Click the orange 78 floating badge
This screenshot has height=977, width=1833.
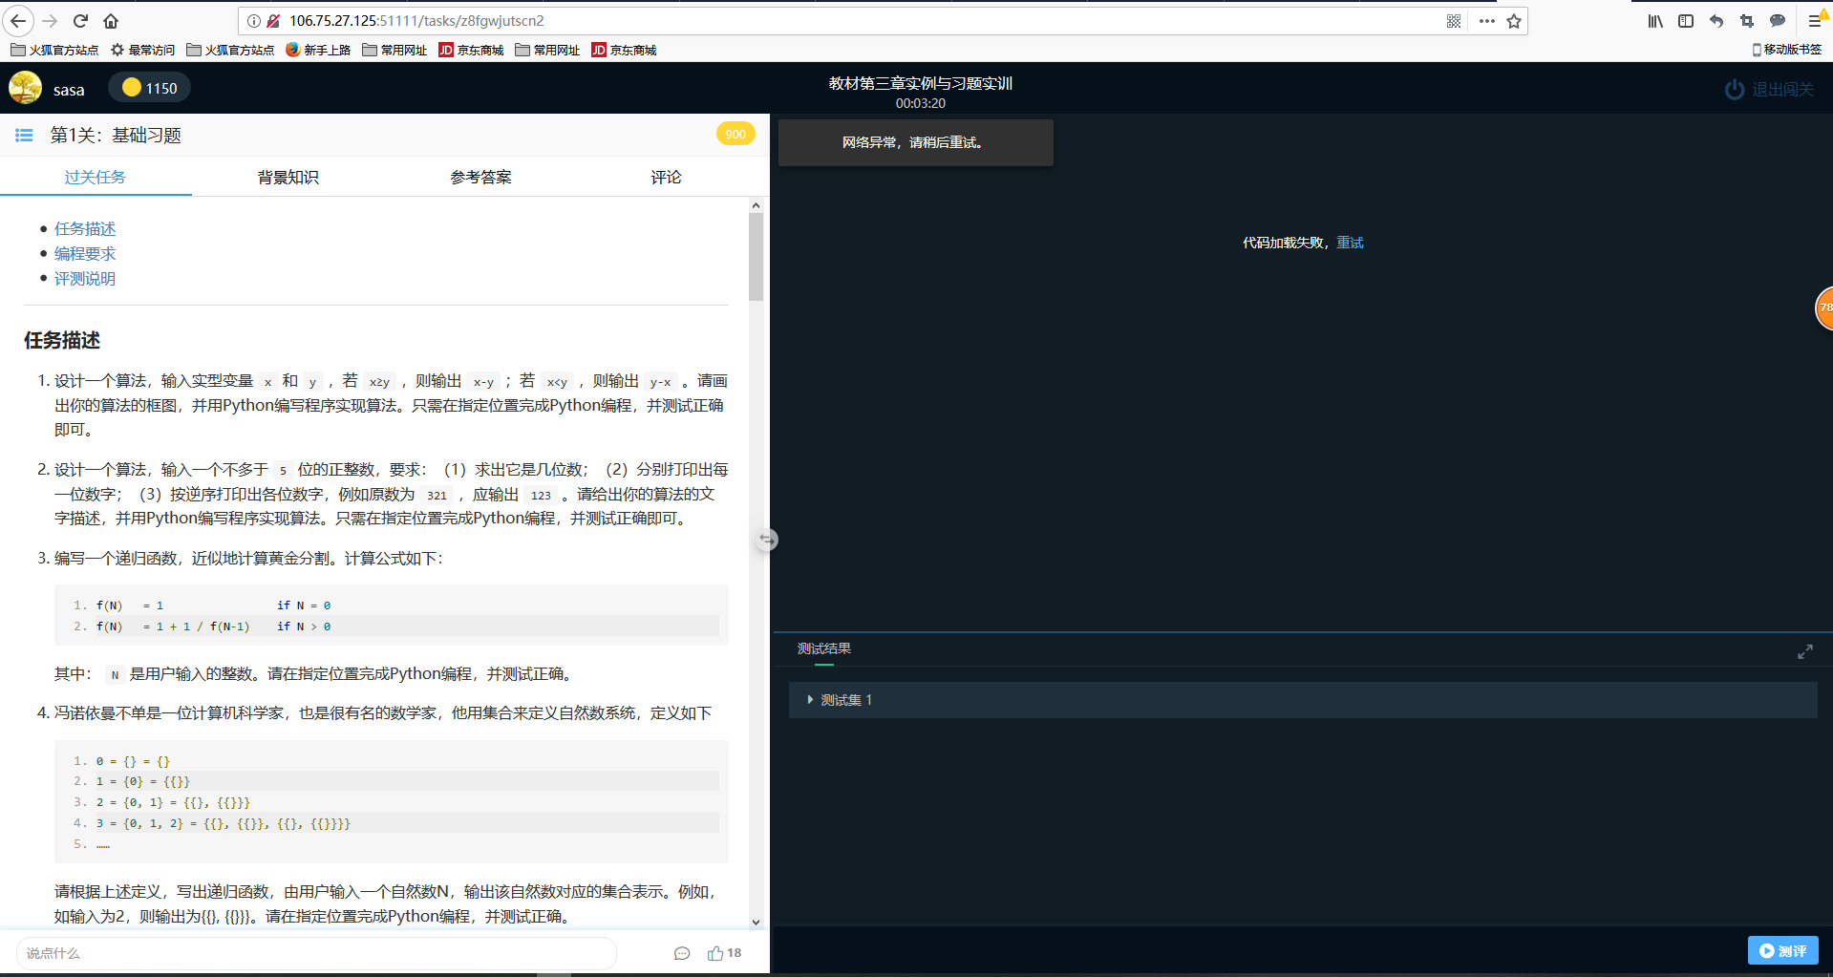(1823, 308)
